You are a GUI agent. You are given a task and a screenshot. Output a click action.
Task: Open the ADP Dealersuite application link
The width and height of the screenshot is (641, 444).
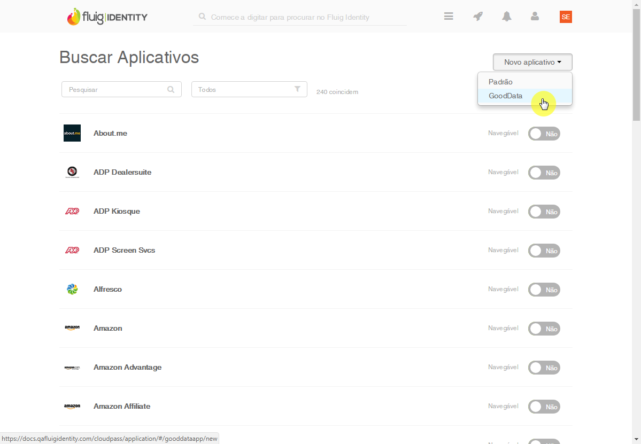[x=122, y=172]
